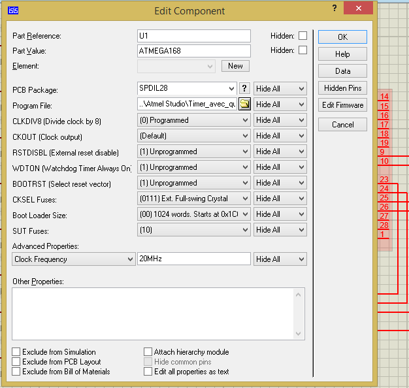Click the 20MHz clock frequency field
The image size is (409, 388).
[x=194, y=259]
